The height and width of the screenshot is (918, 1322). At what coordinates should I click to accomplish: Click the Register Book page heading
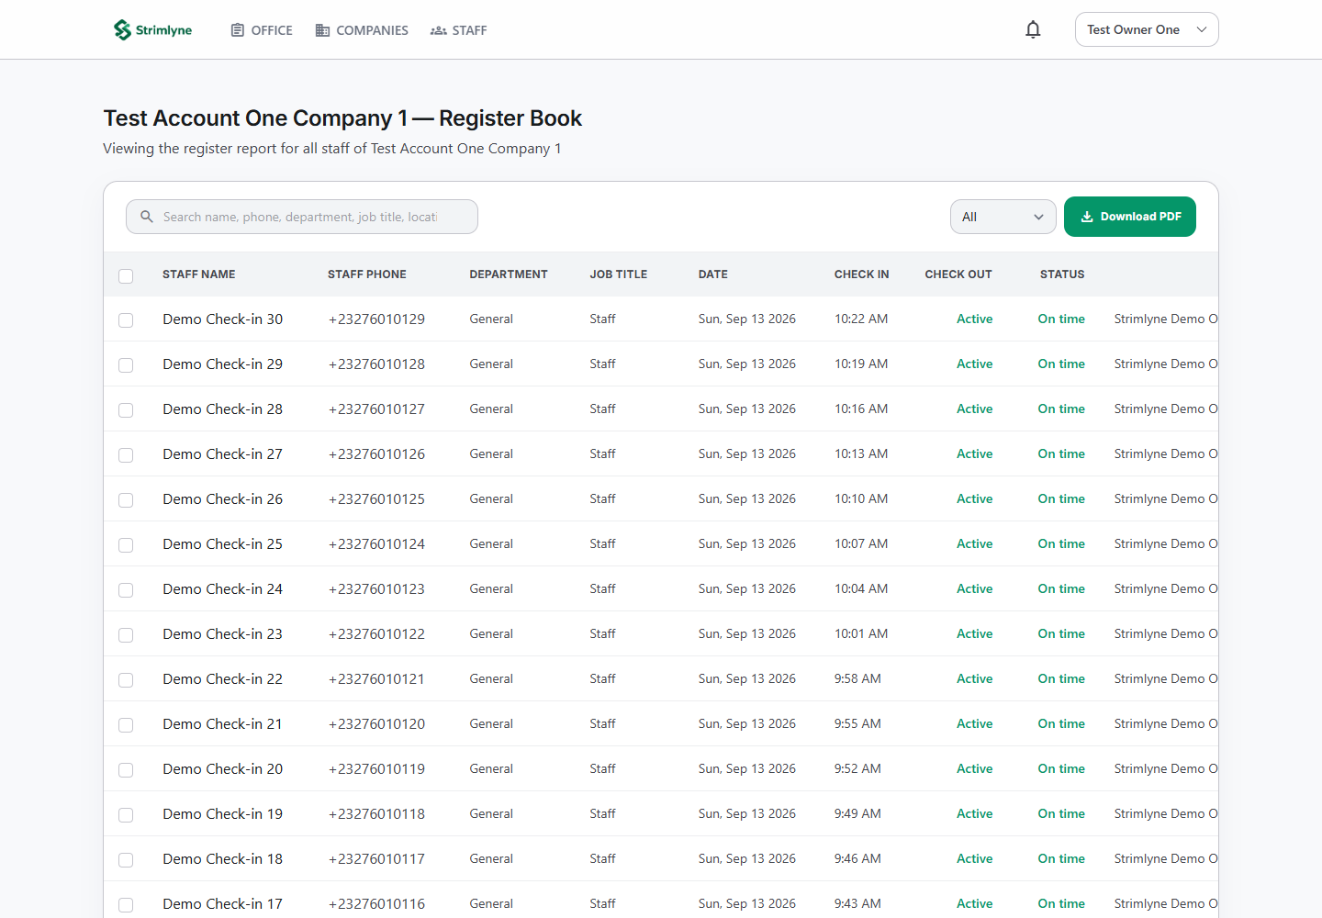(x=342, y=118)
